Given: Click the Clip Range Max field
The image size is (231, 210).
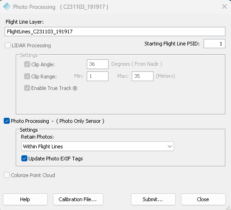Looking at the screenshot, I should [x=142, y=76].
